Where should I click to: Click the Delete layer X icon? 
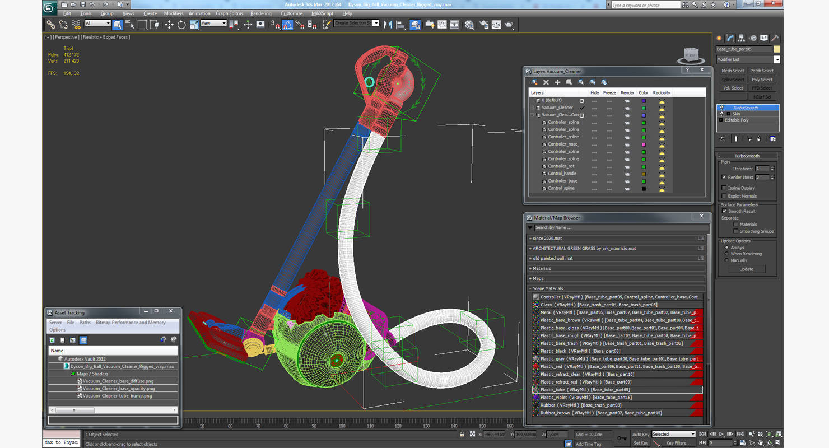546,82
